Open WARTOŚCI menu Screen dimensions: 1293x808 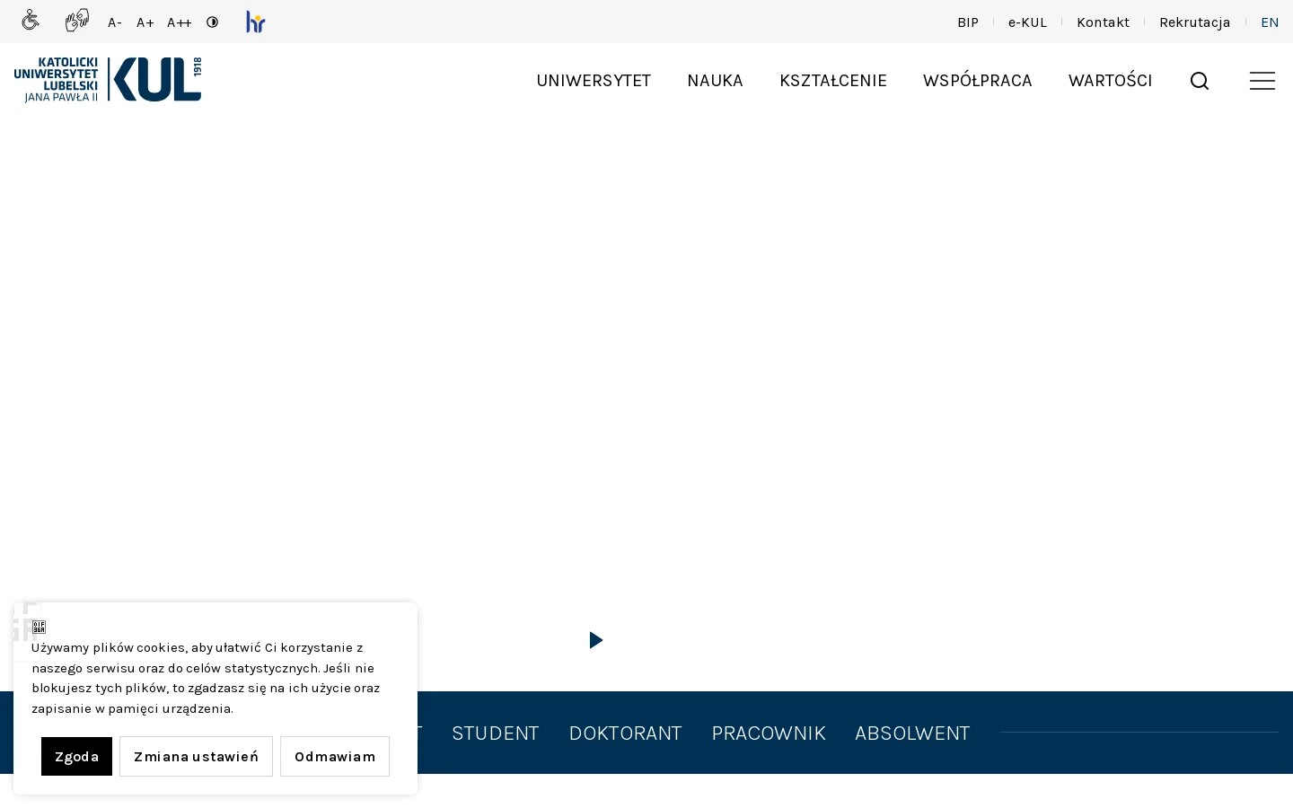[x=1111, y=81]
